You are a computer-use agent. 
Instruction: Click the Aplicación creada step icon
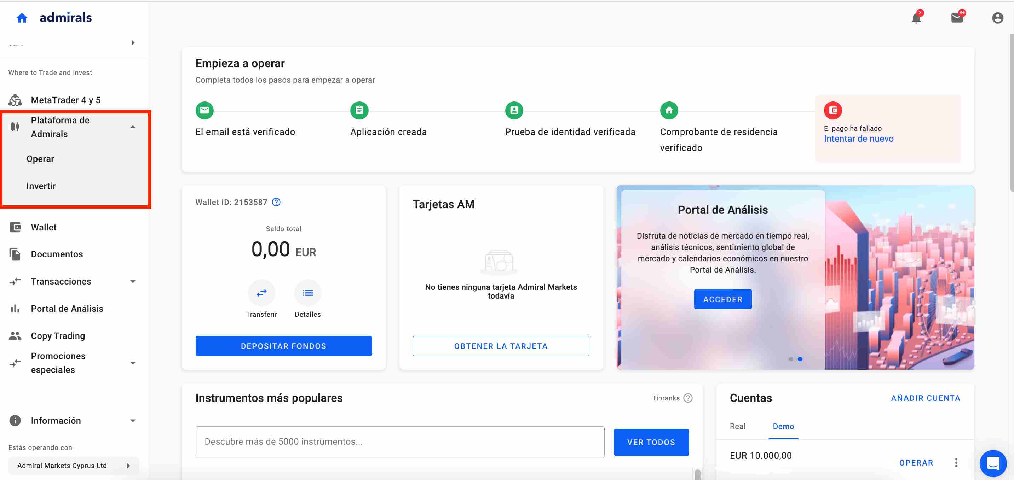359,111
